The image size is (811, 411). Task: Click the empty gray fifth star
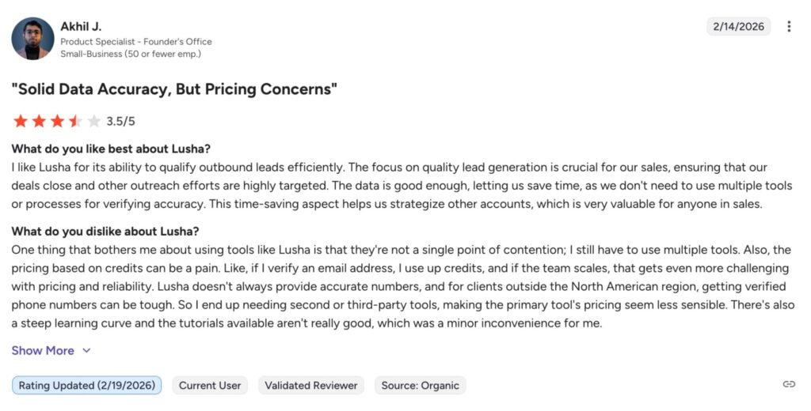pos(93,121)
